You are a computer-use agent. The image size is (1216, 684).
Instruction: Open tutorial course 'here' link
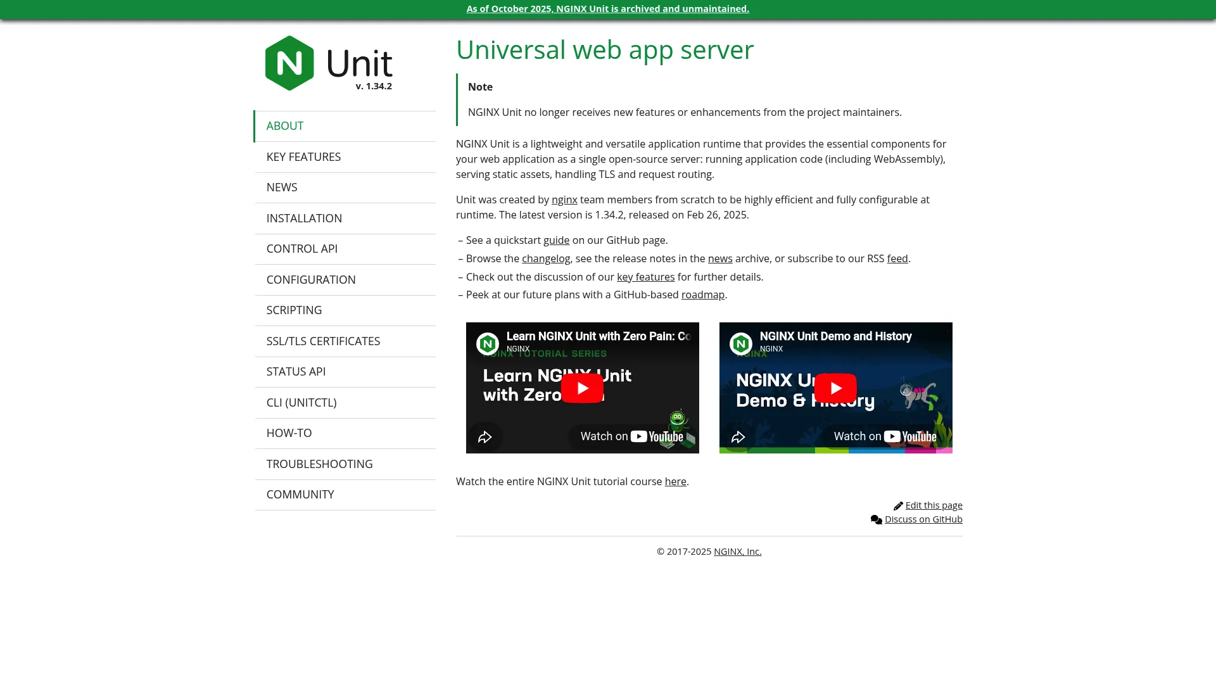676,482
